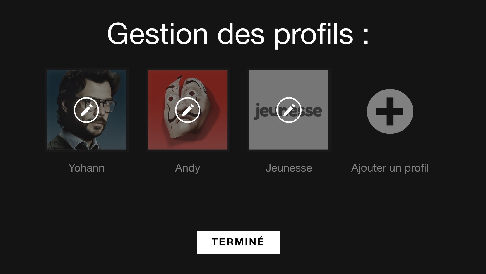Click the 'Ajouter un profil' label

coord(390,168)
